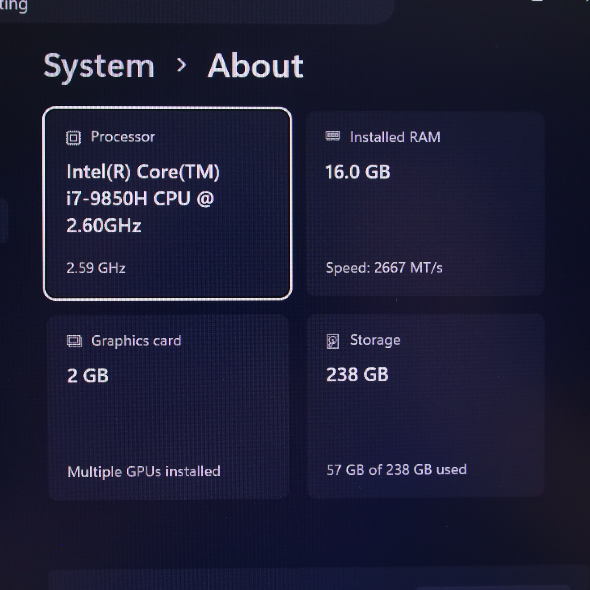The height and width of the screenshot is (590, 590).
Task: Click the Graphics card label
Action: point(136,341)
